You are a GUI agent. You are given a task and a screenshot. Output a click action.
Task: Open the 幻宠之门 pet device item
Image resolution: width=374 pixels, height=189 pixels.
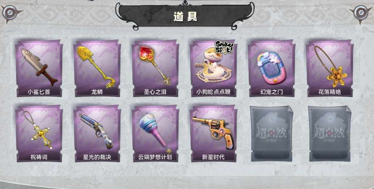272,68
